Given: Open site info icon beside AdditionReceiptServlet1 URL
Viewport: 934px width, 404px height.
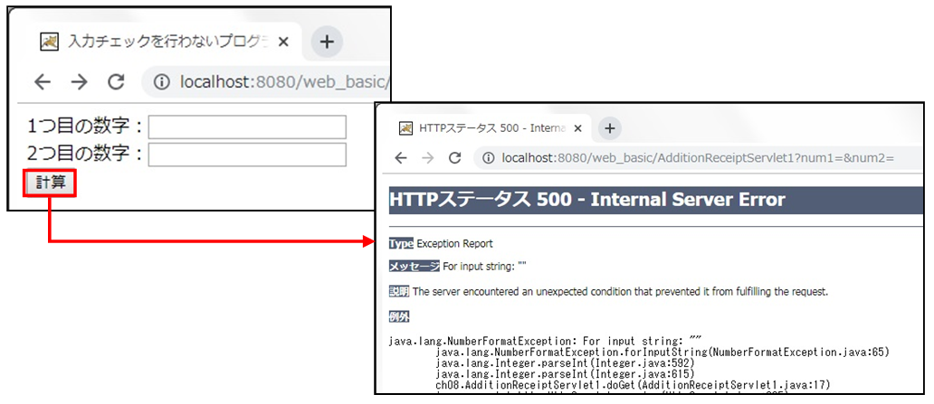Looking at the screenshot, I should pyautogui.click(x=489, y=158).
